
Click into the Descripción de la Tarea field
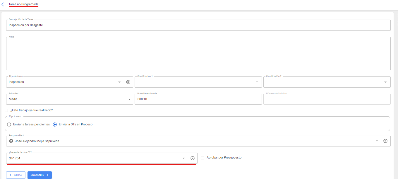(198, 25)
